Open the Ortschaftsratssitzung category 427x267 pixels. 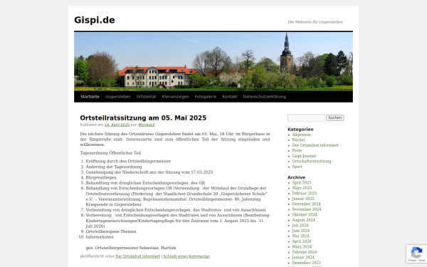click(312, 162)
